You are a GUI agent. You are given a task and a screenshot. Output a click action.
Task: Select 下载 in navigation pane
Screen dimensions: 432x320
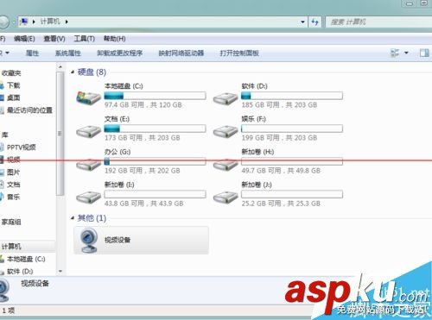point(13,85)
